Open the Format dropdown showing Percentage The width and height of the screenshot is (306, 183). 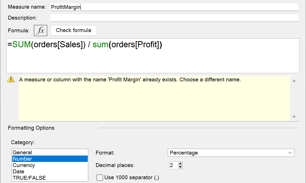(231, 153)
